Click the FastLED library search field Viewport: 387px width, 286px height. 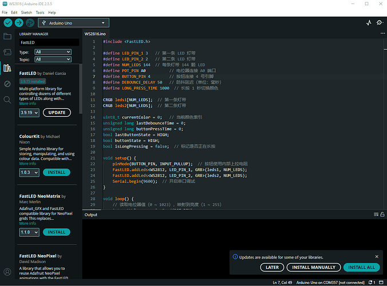(x=48, y=42)
